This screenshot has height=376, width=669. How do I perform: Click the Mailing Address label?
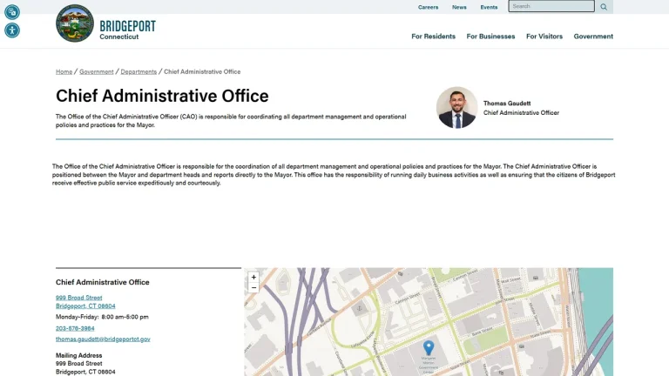coord(79,355)
